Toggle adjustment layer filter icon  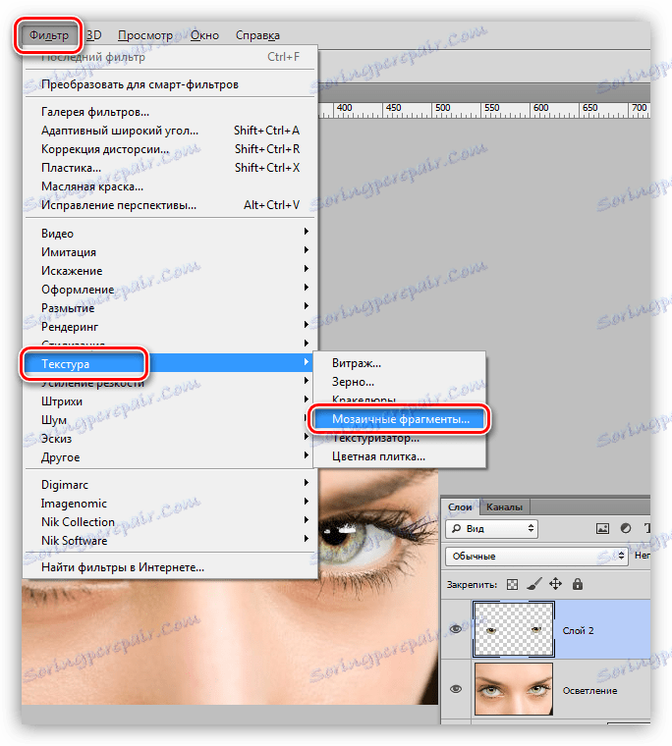pyautogui.click(x=626, y=528)
